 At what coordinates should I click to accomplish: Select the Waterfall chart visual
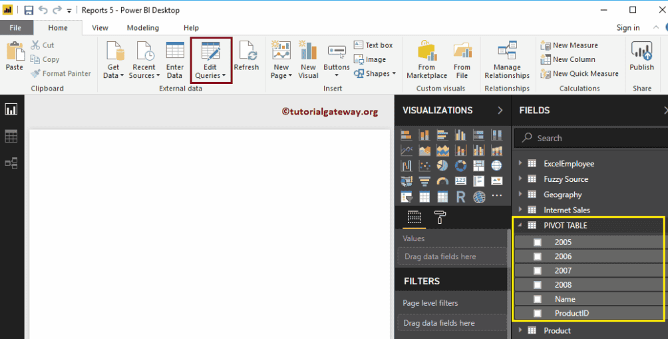407,165
